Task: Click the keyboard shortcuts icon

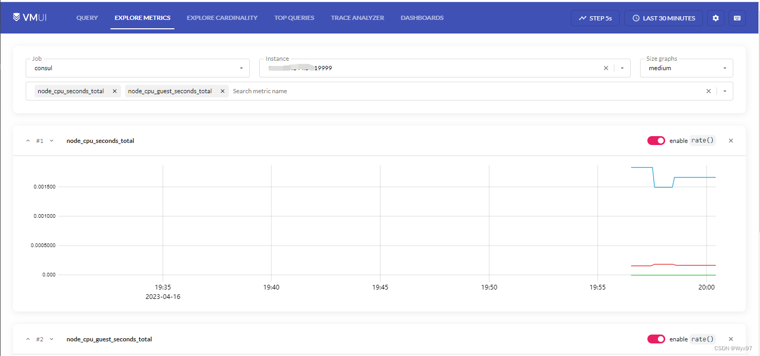Action: (x=736, y=17)
